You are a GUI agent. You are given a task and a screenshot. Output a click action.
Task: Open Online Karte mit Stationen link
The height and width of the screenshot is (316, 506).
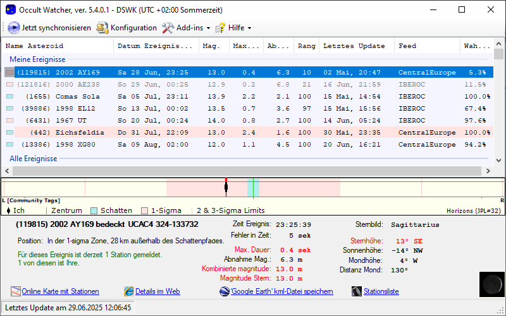coord(60,291)
